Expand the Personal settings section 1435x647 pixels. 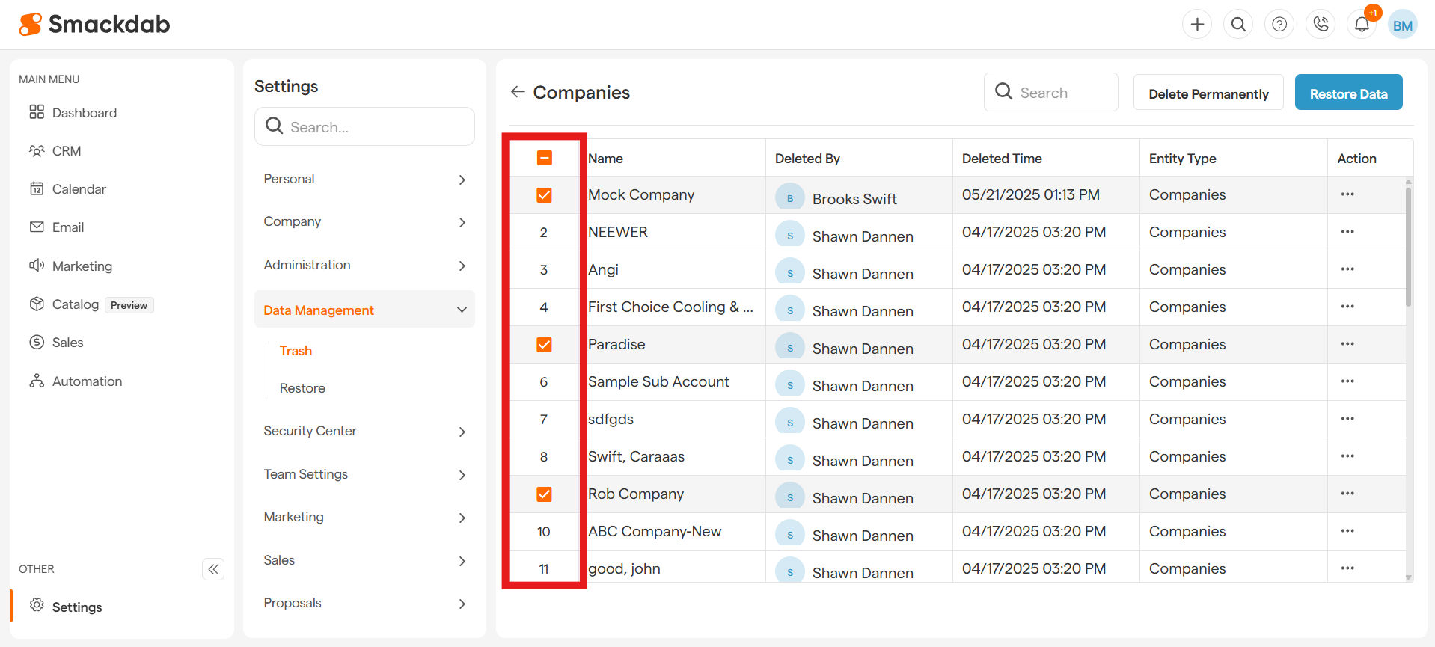[x=364, y=180]
